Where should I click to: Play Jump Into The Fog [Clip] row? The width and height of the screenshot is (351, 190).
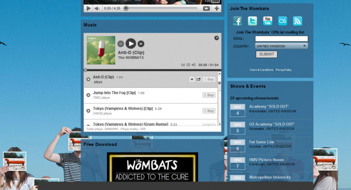(x=88, y=95)
